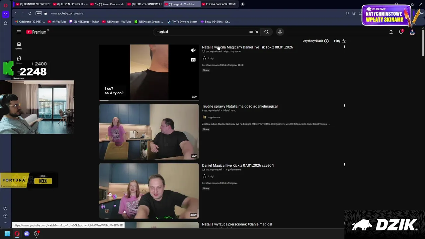Open 'NEEXcsgo Stream' Kick bookmark
Screen dimensions: 425x239
pyautogui.click(x=149, y=22)
